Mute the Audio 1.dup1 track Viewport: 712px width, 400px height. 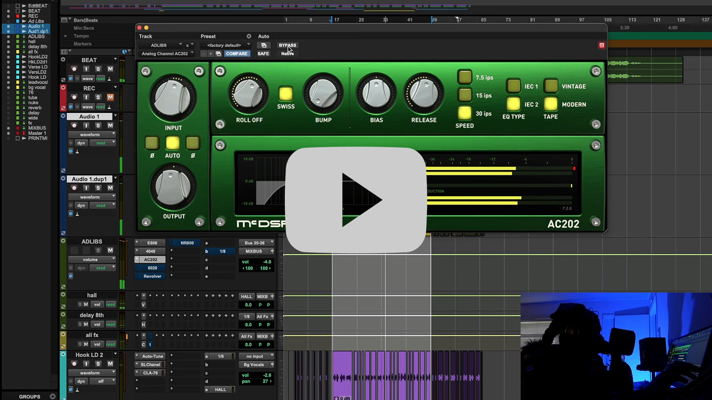[x=110, y=188]
